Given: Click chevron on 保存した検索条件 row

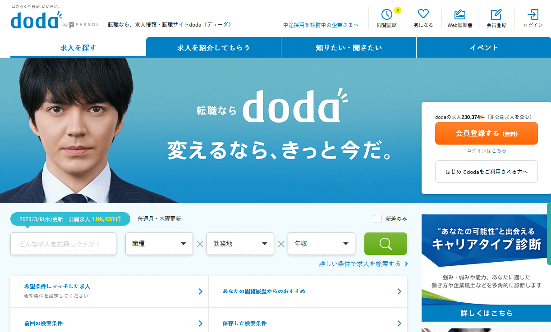Looking at the screenshot, I should (x=399, y=323).
